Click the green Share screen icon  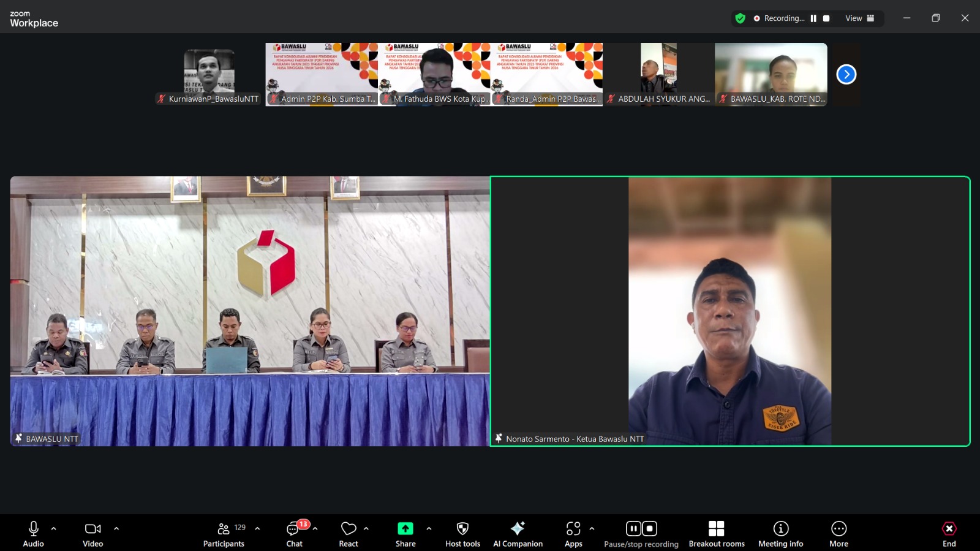pyautogui.click(x=405, y=529)
